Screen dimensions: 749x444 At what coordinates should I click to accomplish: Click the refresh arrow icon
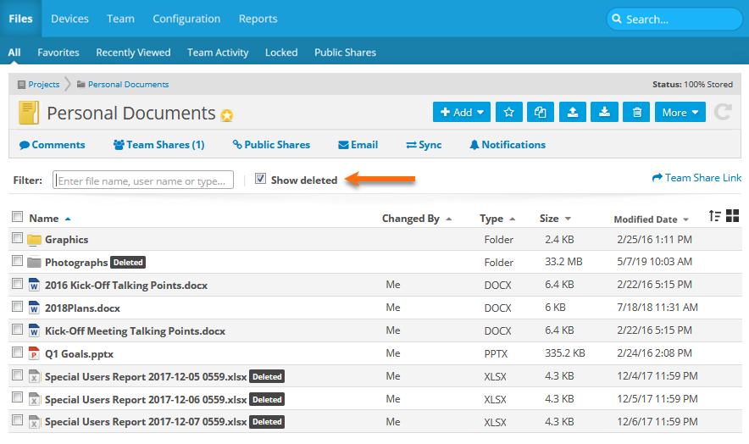723,112
